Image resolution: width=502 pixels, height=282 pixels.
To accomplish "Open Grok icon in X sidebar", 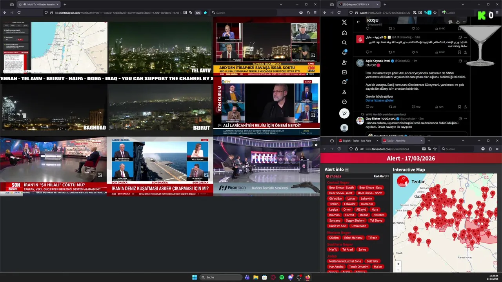I will [x=344, y=82].
